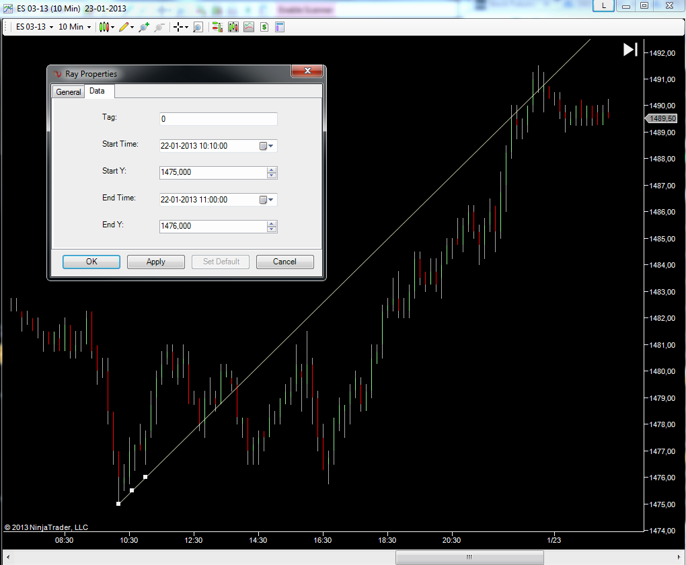Viewport: 686px width, 565px height.
Task: Maximize the chart window
Action: point(644,5)
